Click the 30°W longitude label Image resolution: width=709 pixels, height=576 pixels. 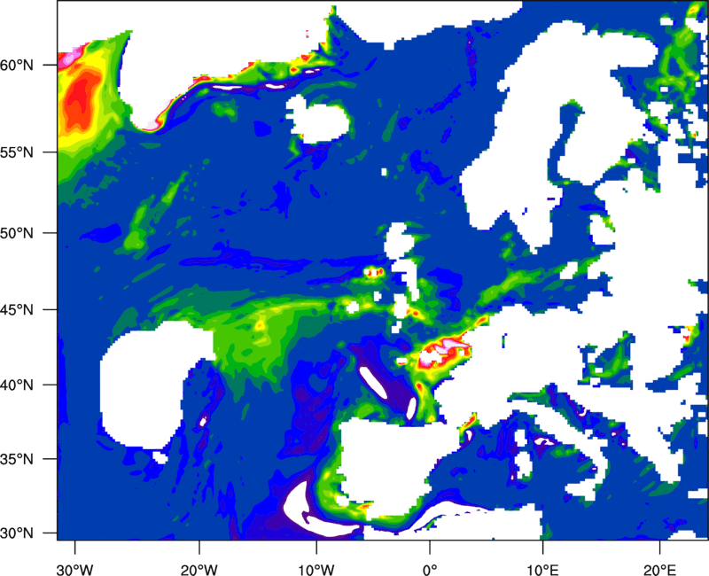pyautogui.click(x=74, y=570)
